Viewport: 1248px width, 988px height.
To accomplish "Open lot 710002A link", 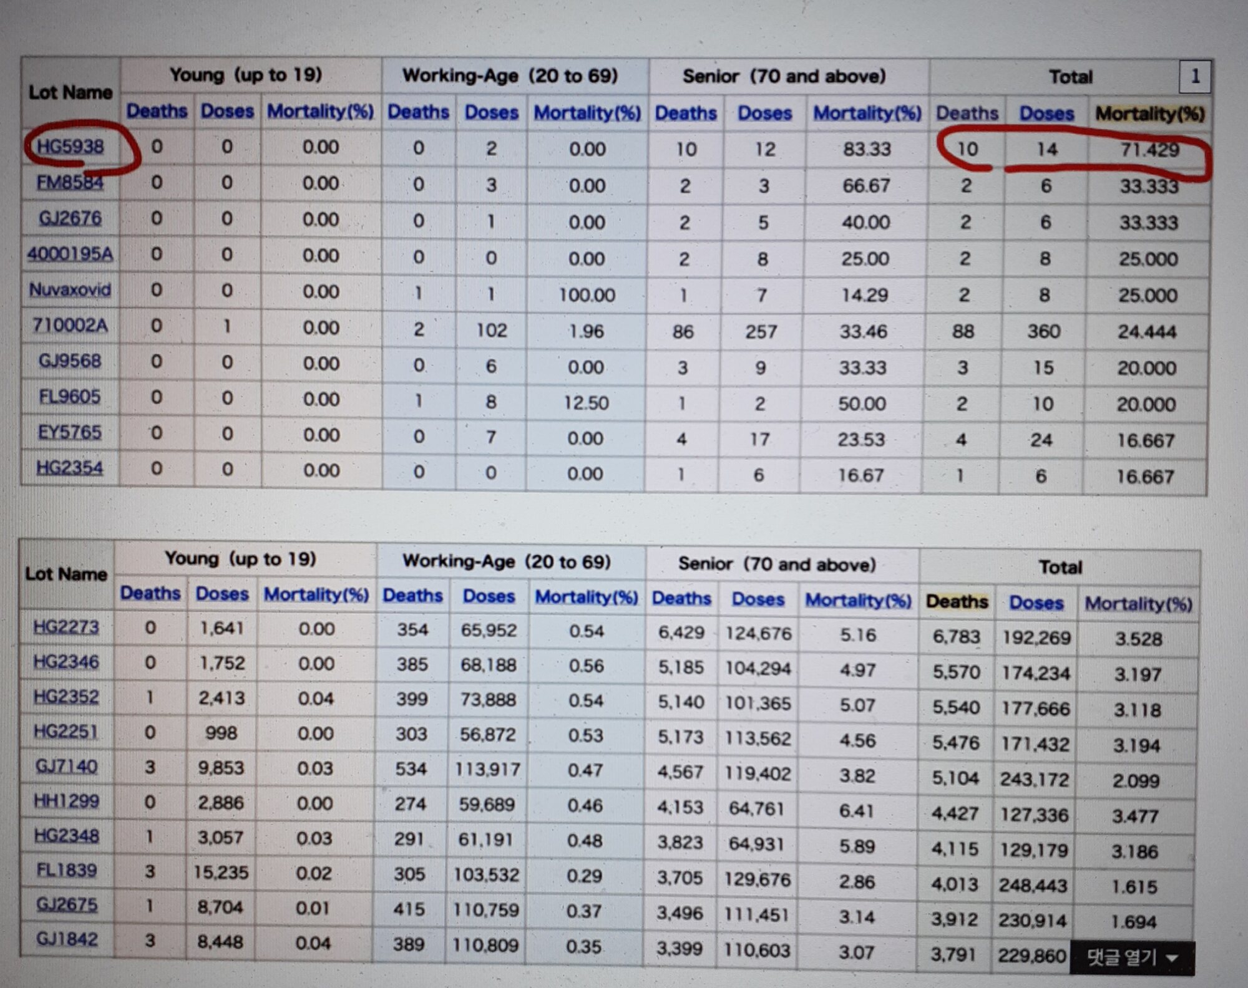I will (70, 326).
